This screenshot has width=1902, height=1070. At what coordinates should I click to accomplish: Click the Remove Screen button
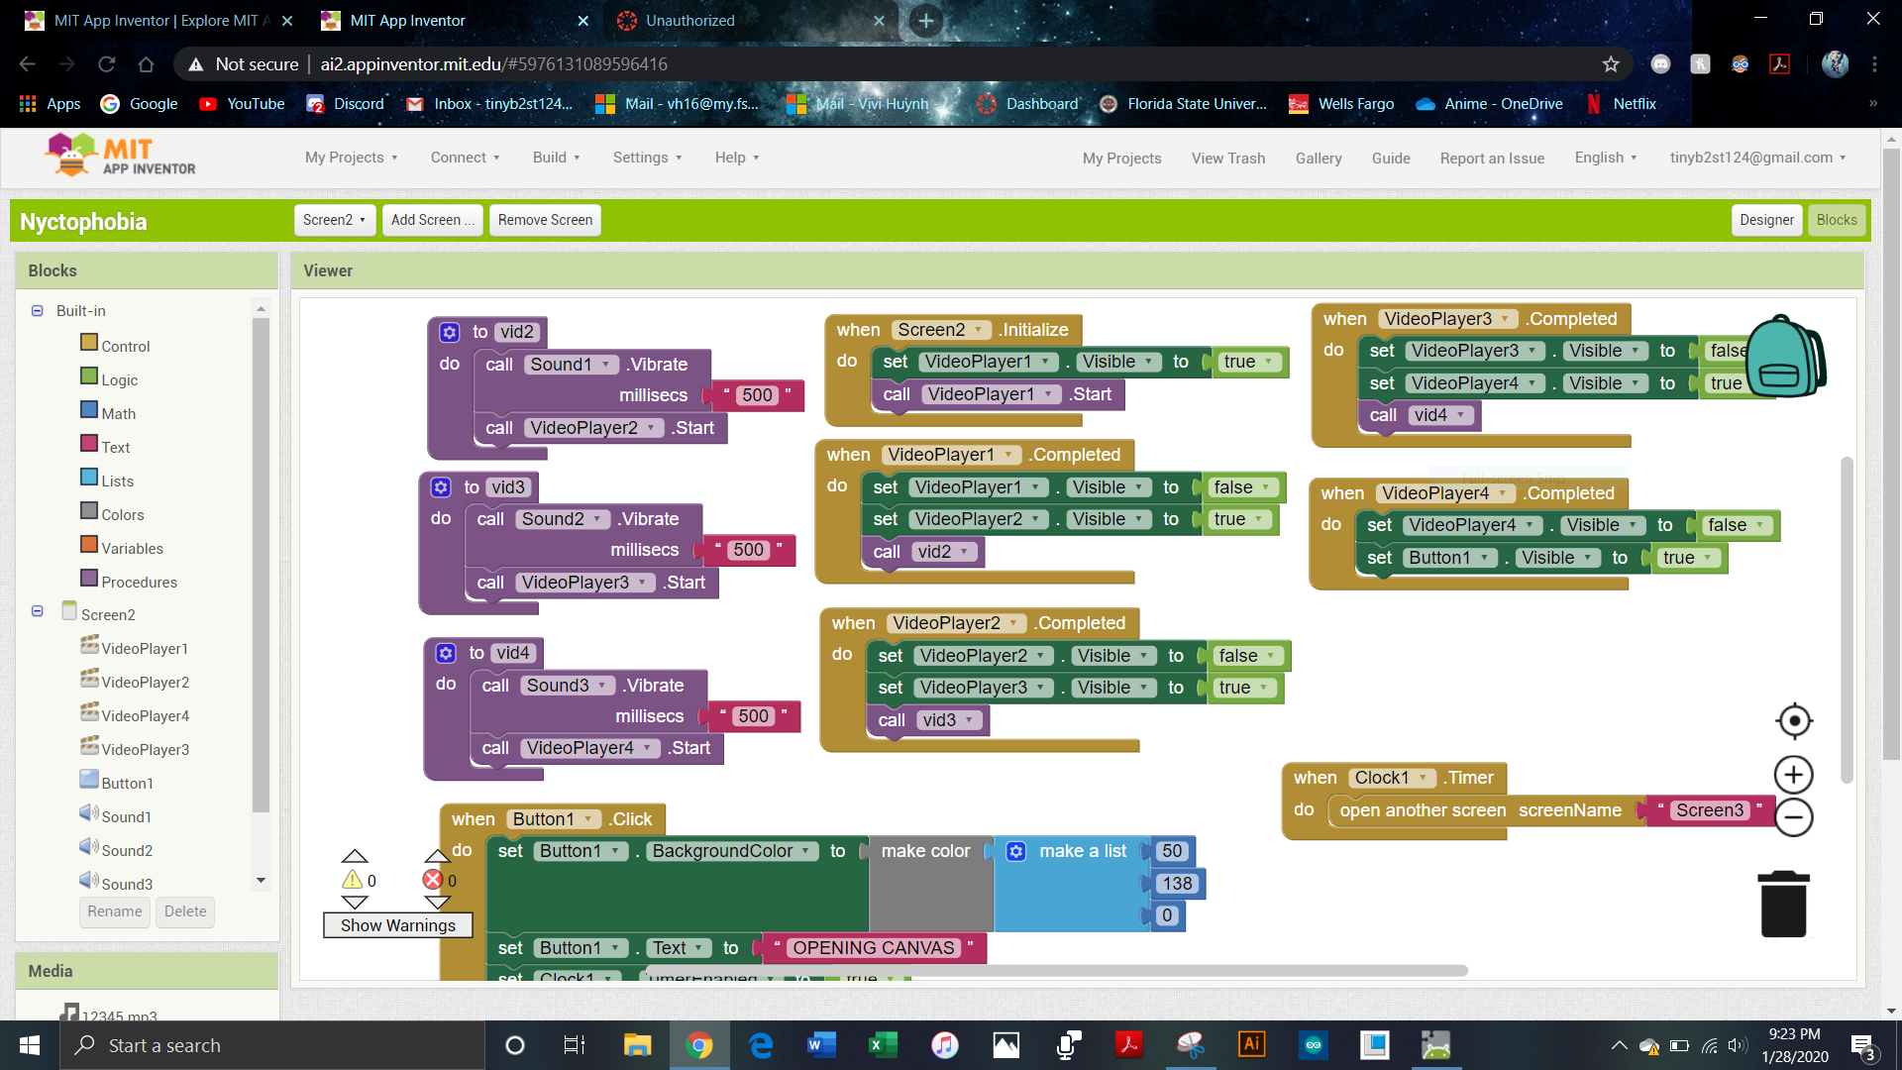point(545,220)
